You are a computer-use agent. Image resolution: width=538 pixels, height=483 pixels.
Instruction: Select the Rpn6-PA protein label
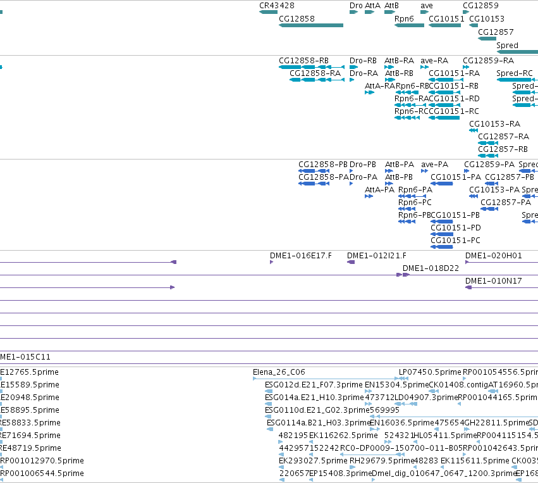click(x=415, y=190)
